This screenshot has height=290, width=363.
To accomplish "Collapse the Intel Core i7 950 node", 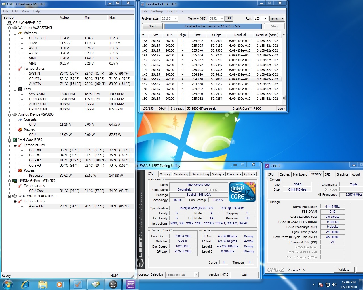I will (10, 140).
